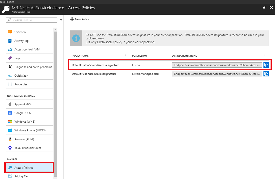The image size is (275, 179).
Task: Click the New Policy button
Action: [79, 19]
